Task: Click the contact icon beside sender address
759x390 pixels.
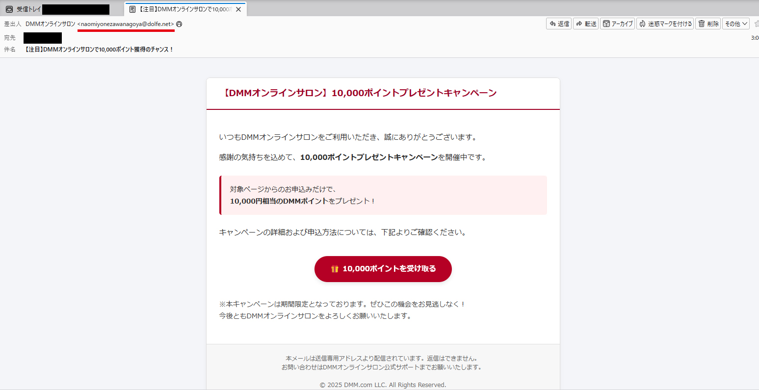Action: 179,24
